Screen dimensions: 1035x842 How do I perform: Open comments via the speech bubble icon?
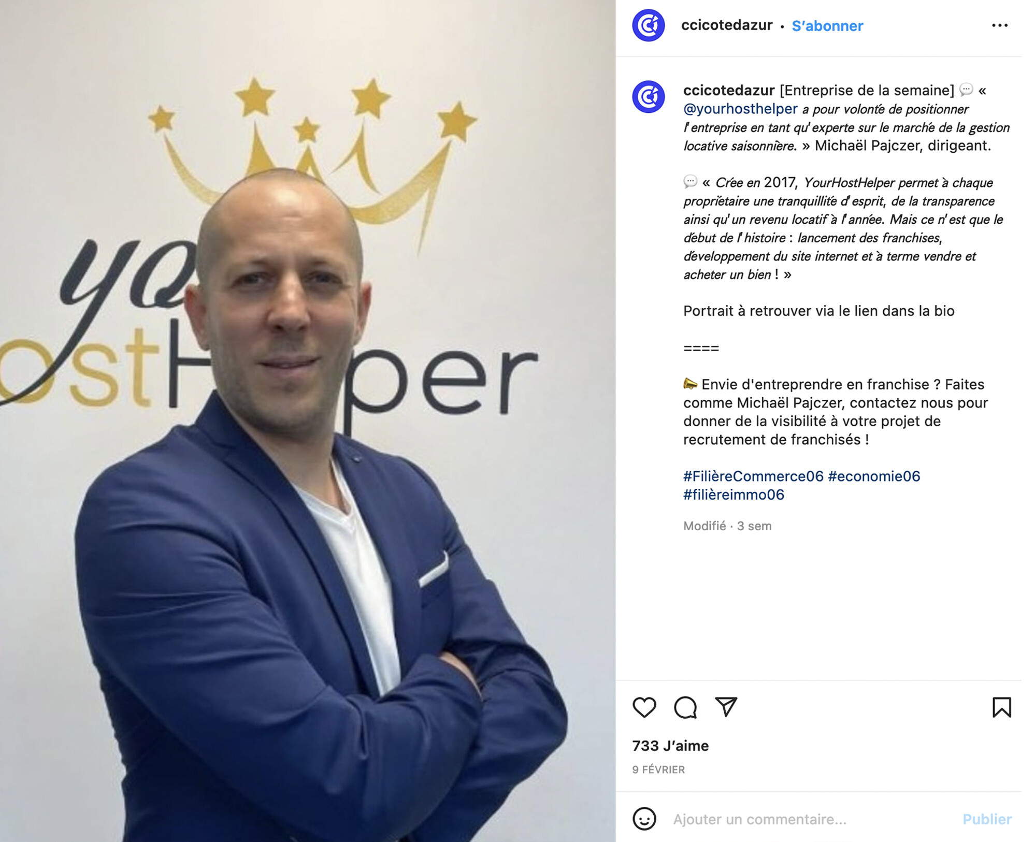[685, 707]
